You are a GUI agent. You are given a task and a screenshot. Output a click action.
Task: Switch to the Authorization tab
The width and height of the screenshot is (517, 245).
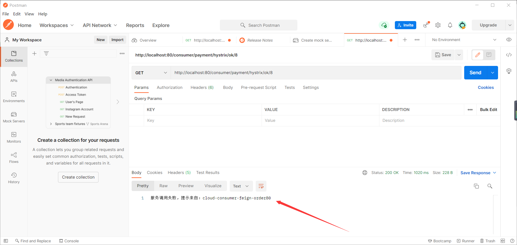pos(170,88)
